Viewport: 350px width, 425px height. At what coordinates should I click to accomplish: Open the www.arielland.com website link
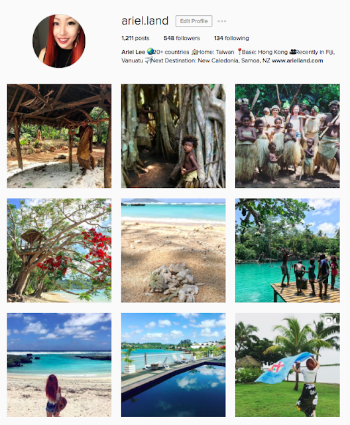pos(297,60)
